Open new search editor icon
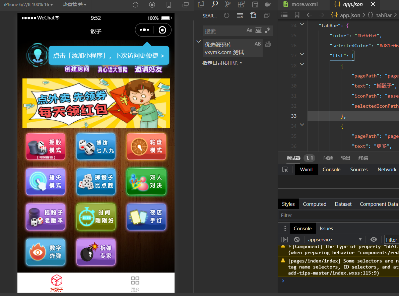Image resolution: width=399 pixels, height=296 pixels. pos(254,15)
